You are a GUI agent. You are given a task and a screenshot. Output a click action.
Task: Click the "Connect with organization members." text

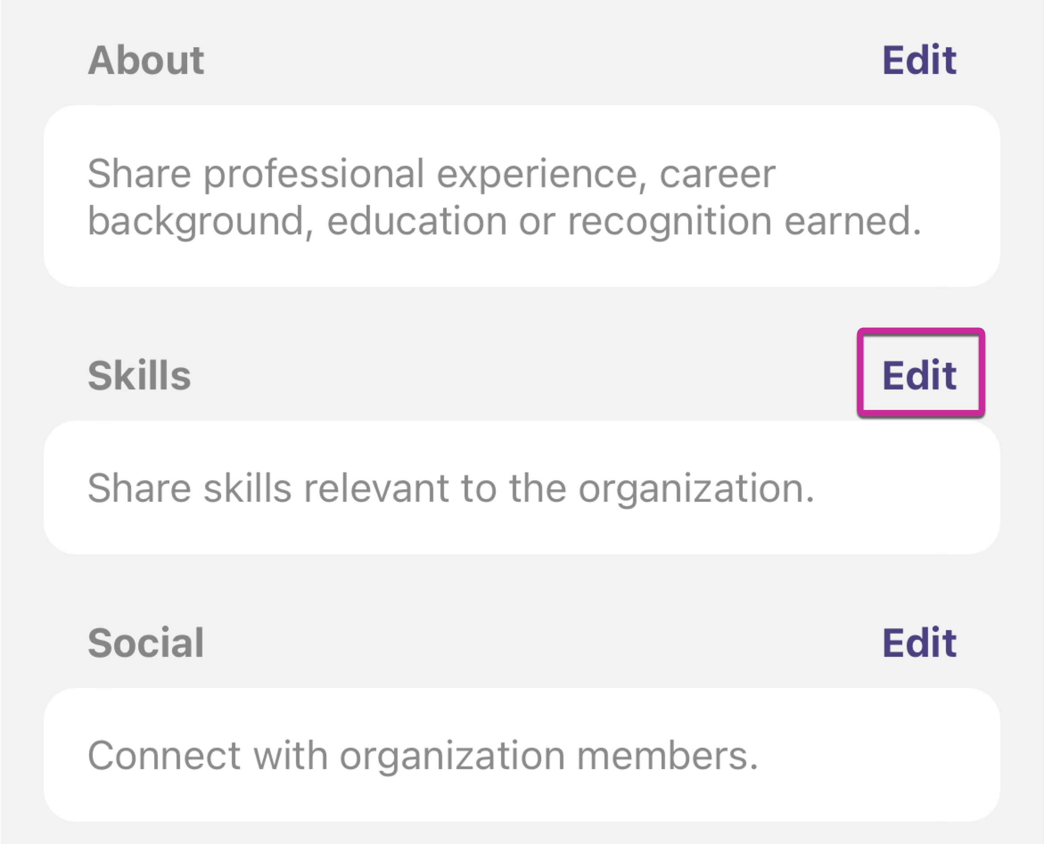pos(423,755)
